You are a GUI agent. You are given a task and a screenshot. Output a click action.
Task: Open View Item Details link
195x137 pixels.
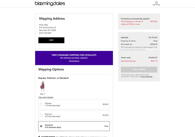point(46,97)
